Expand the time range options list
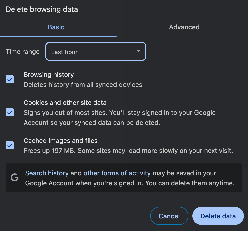 tap(96, 51)
